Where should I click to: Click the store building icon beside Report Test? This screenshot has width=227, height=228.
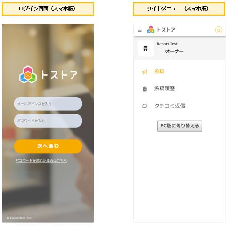[146, 48]
